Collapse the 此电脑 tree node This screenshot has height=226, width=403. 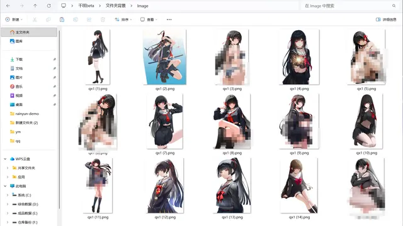(x=5, y=186)
